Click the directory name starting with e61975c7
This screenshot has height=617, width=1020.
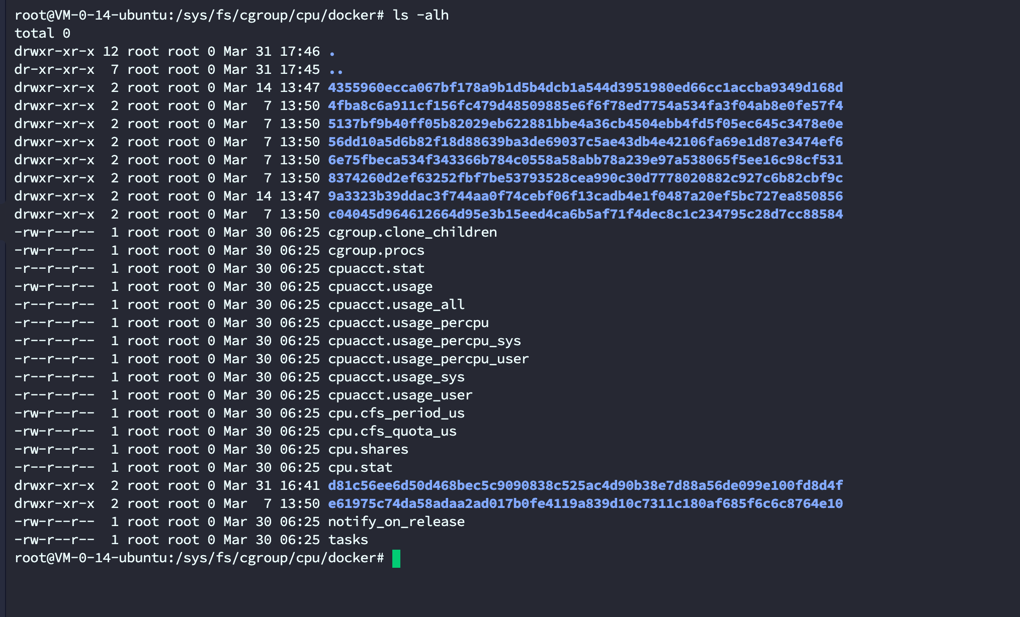coord(585,503)
